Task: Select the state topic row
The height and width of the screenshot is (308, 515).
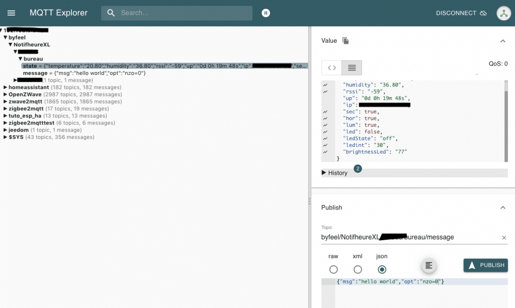Action: 165,66
